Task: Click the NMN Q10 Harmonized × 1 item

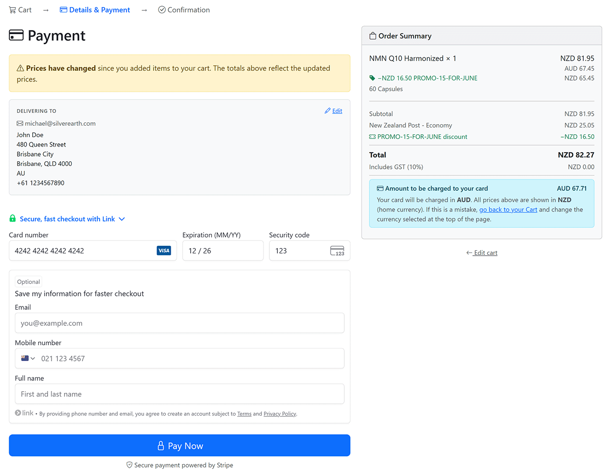Action: (413, 58)
